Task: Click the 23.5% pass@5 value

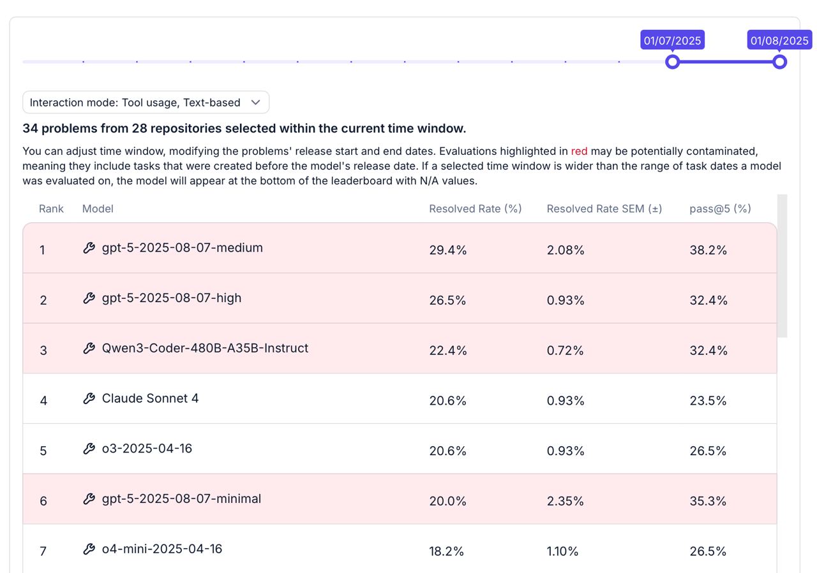Action: (x=708, y=400)
